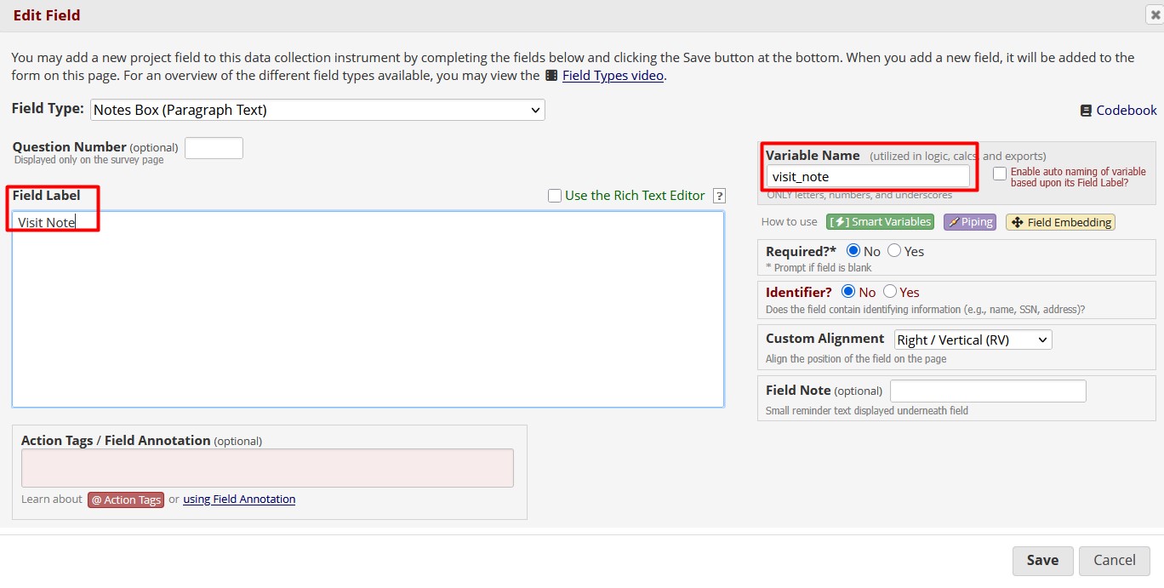Open the Codebook via its book icon
The image size is (1164, 588).
1086,110
